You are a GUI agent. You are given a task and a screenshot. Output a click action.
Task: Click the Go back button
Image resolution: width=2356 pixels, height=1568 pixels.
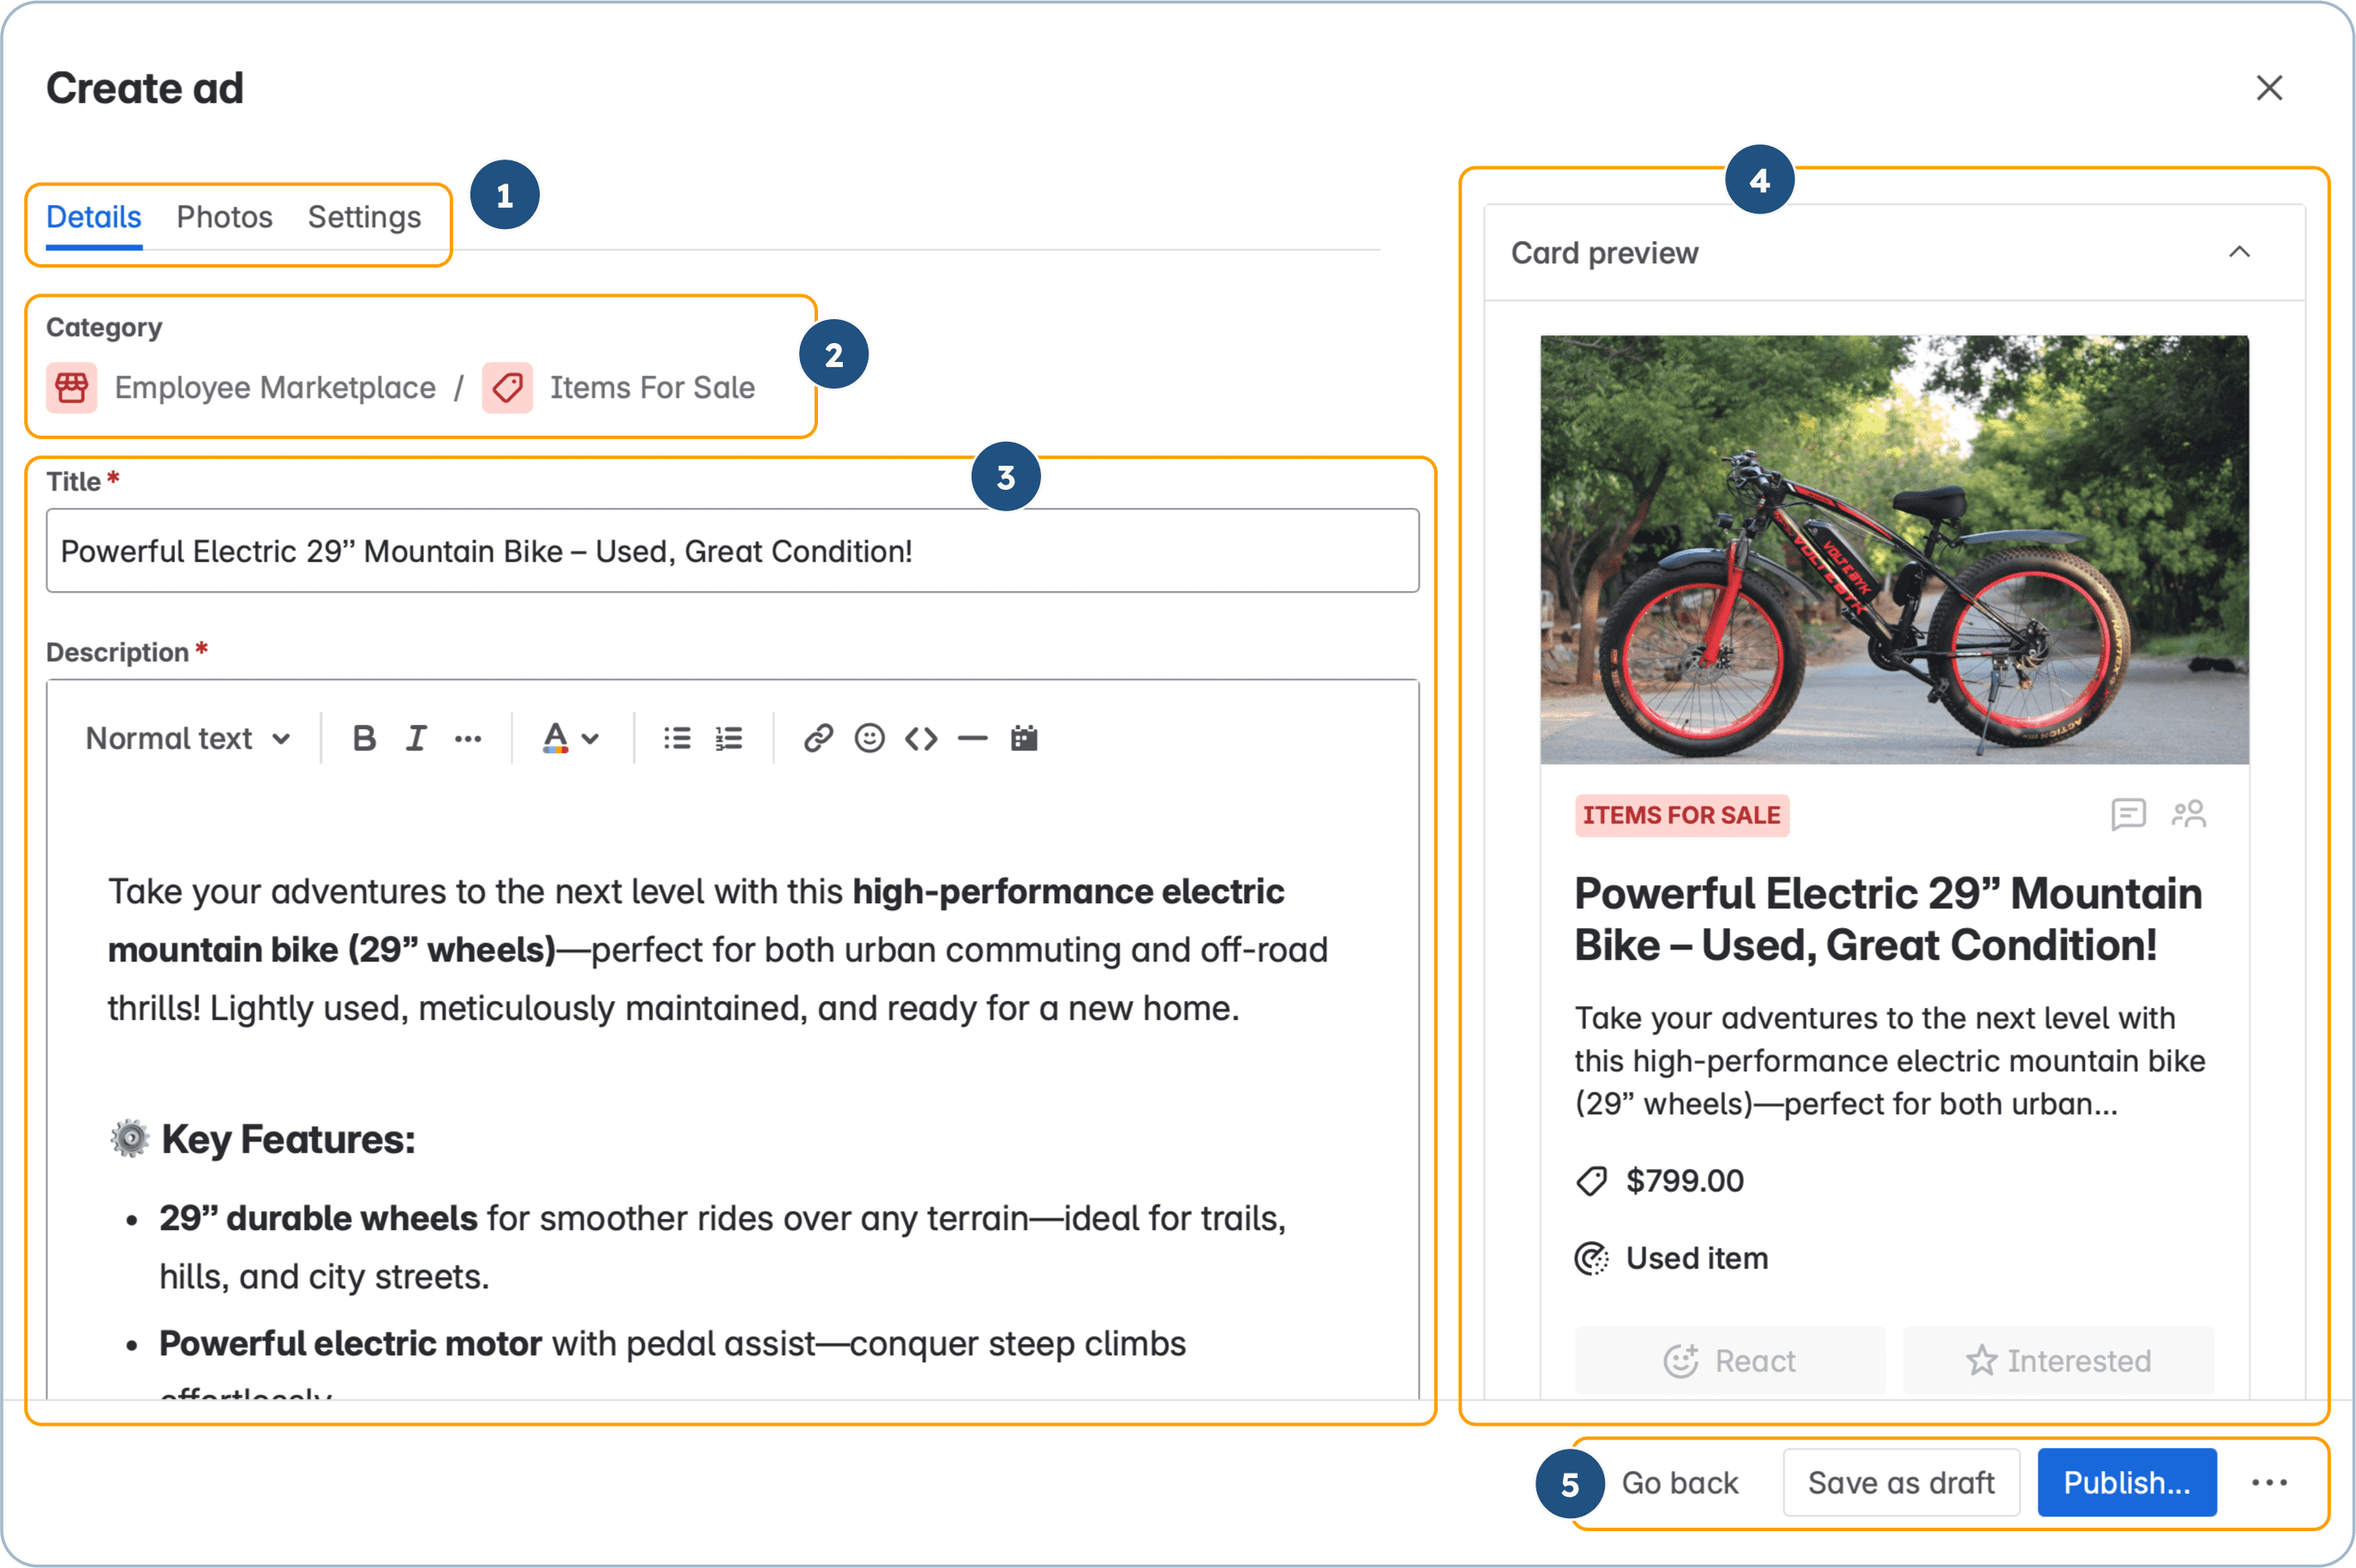(x=1680, y=1482)
